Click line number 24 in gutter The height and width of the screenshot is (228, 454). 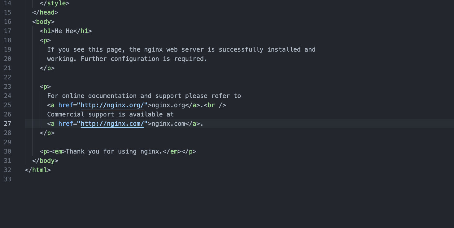point(7,96)
